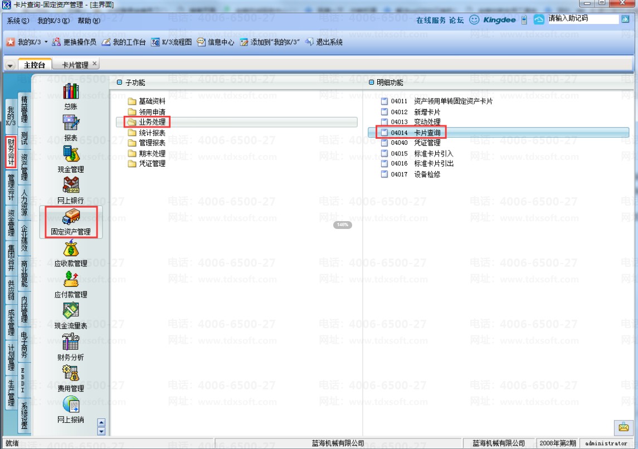Open the 系统(S) menu

point(18,21)
